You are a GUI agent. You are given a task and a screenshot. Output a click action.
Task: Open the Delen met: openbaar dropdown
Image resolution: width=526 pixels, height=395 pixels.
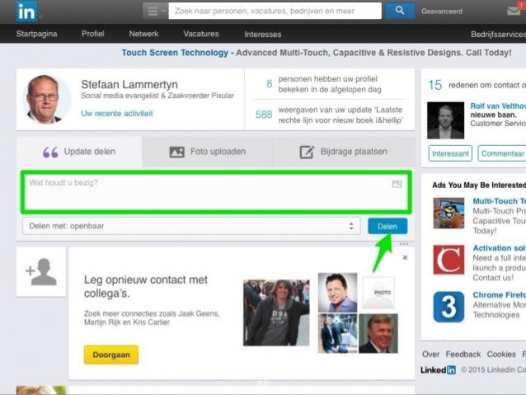click(x=191, y=226)
